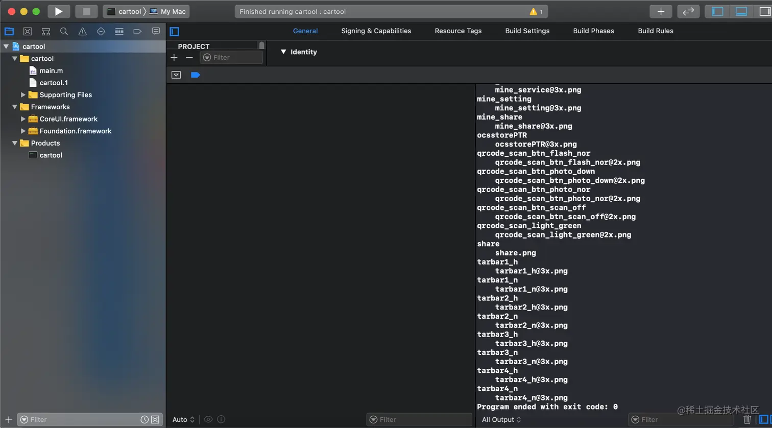Click the variables view Filter field
This screenshot has width=772, height=428.
tap(419, 419)
